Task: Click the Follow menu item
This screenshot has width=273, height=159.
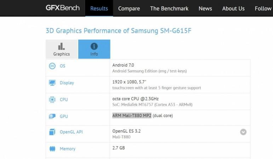Action: tap(263, 8)
